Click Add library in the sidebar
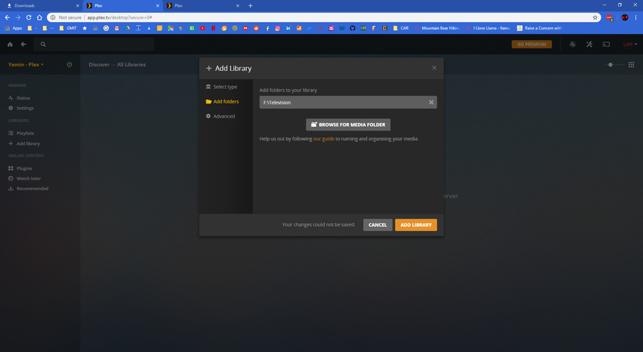 [x=24, y=143]
